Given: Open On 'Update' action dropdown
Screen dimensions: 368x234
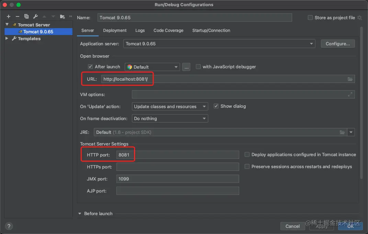Looking at the screenshot, I should point(170,106).
